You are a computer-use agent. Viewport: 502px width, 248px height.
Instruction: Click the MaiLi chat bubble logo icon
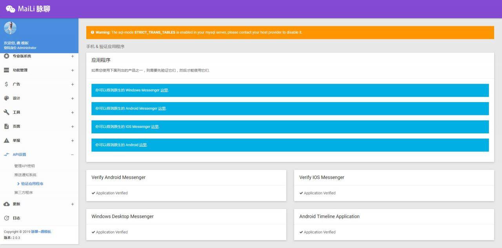click(11, 9)
